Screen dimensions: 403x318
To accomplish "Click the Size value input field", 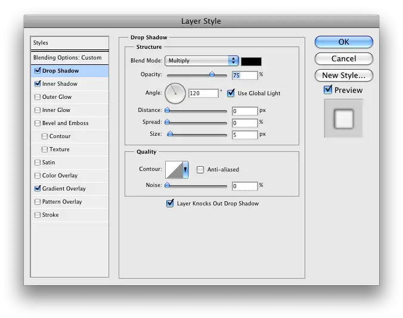I will pyautogui.click(x=244, y=135).
